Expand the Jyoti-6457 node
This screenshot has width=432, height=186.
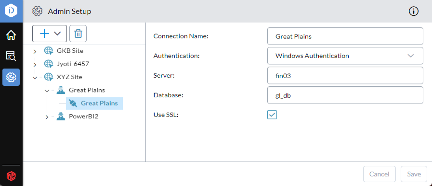[35, 64]
